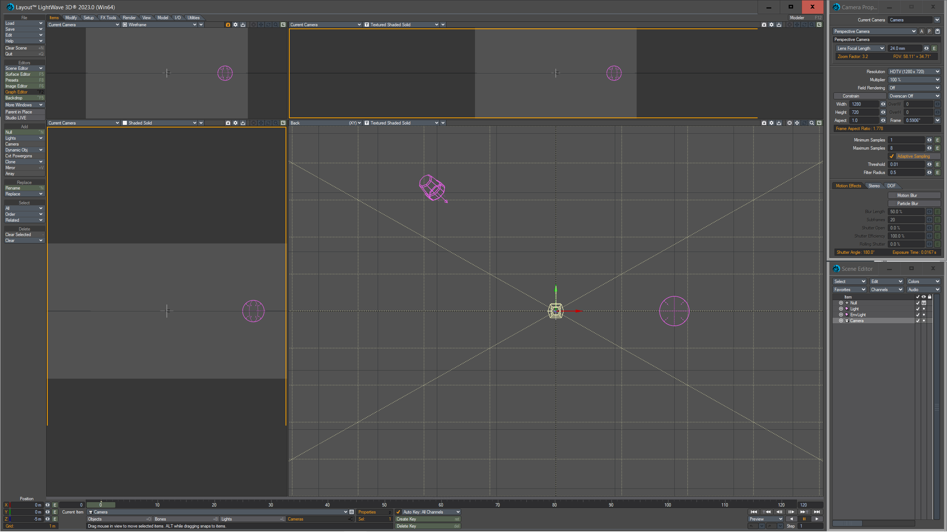Click the envelope E button beside Lens Focal Length
The image size is (947, 532).
[x=934, y=48]
